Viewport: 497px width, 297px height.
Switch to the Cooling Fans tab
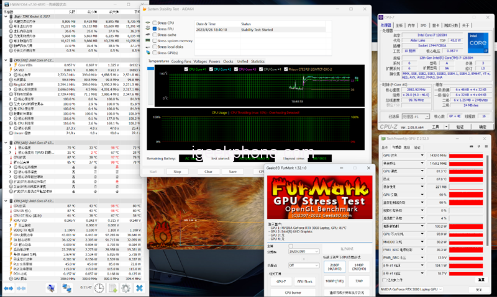[181, 61]
